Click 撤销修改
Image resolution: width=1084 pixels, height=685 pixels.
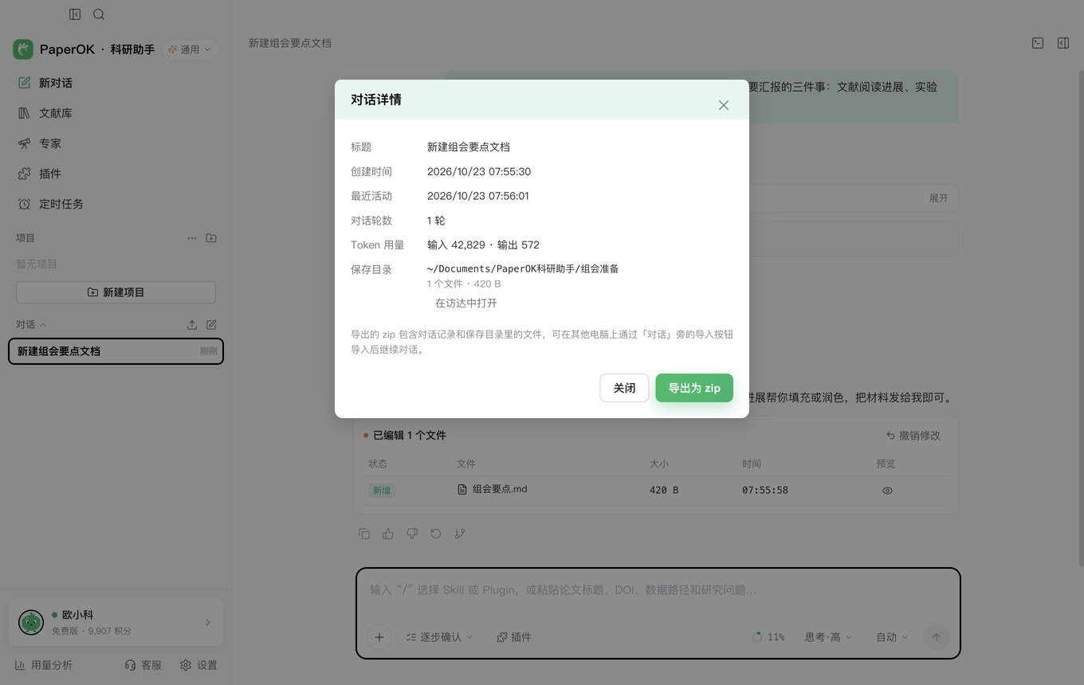pos(913,436)
